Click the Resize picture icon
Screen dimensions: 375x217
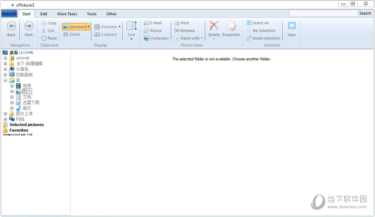[147, 31]
